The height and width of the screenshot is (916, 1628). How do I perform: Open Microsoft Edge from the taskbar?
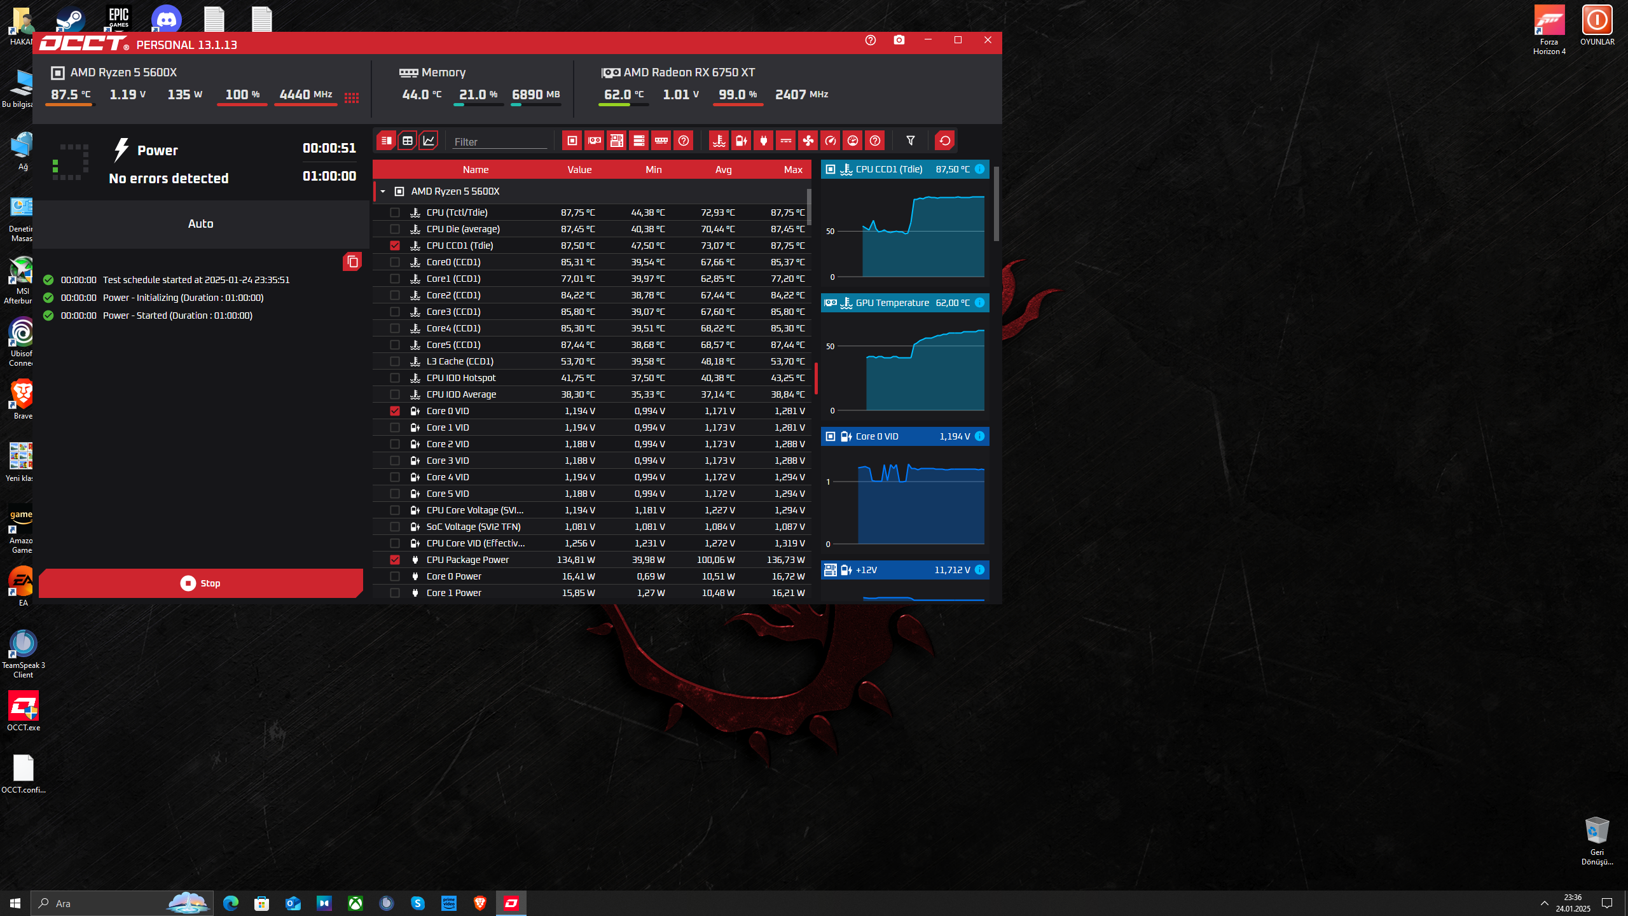click(231, 903)
